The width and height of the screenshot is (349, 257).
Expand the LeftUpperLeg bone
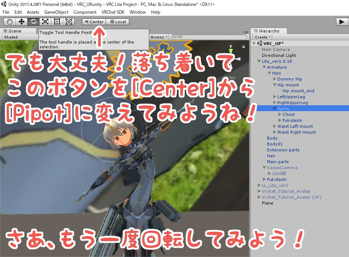coord(275,97)
